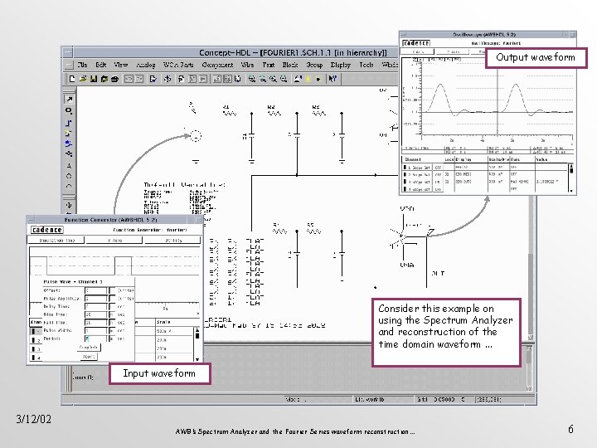This screenshot has width=597, height=448.
Task: Open the Group menu
Action: click(x=314, y=65)
